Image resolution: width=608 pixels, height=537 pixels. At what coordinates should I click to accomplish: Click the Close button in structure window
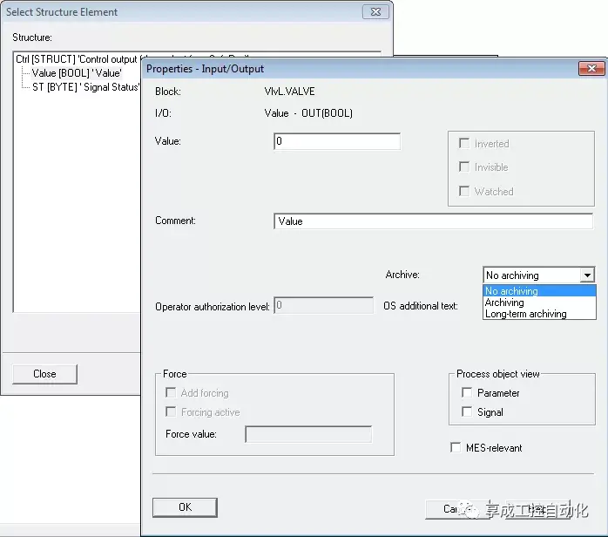click(x=45, y=374)
